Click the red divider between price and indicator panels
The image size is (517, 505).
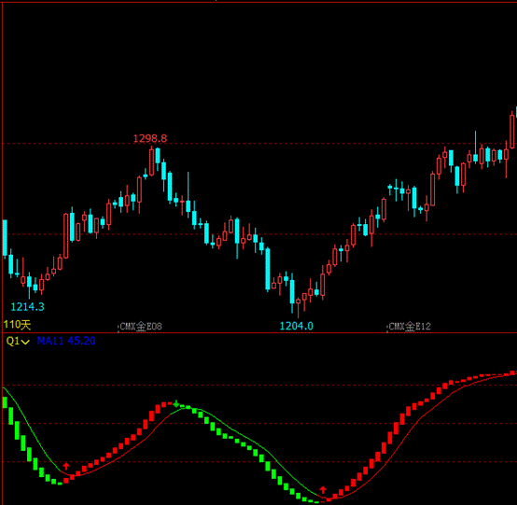pos(259,333)
